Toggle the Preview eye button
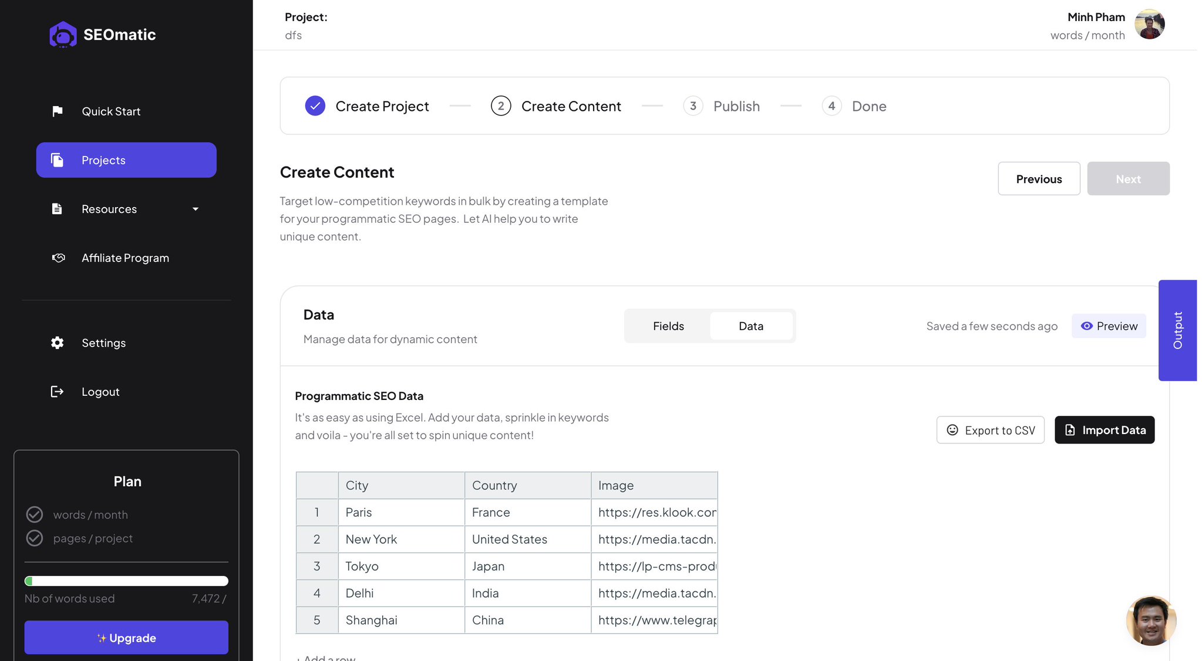The width and height of the screenshot is (1202, 661). (x=1109, y=326)
